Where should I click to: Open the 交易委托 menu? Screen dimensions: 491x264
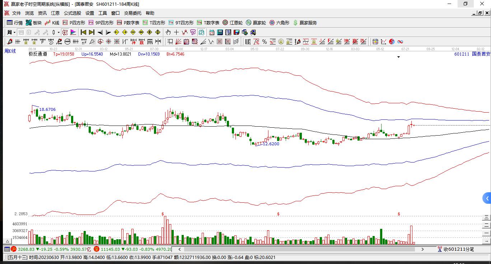pos(133,13)
